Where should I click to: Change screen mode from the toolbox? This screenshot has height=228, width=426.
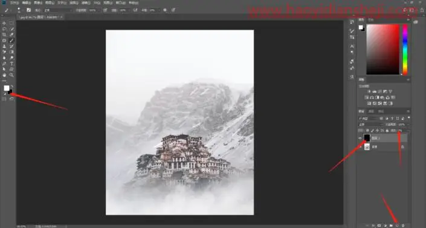tap(11, 99)
